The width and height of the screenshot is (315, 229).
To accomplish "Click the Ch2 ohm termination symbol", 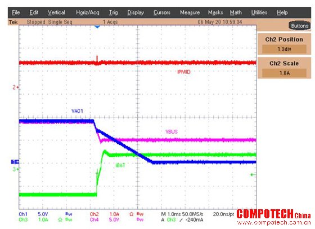I will tap(131, 214).
